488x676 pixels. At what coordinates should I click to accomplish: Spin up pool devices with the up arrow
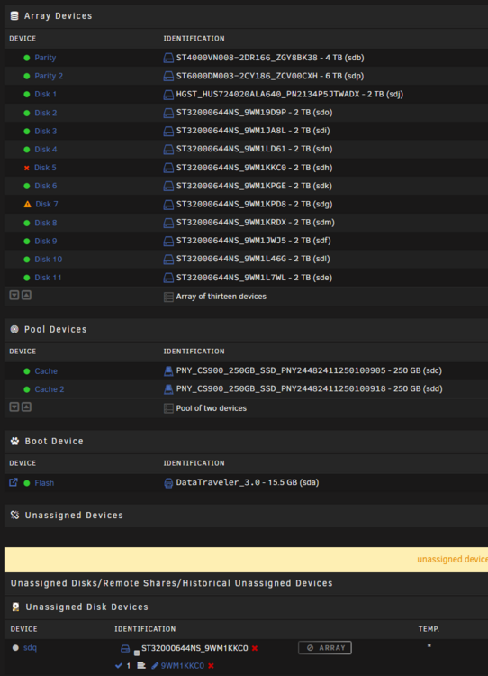27,407
